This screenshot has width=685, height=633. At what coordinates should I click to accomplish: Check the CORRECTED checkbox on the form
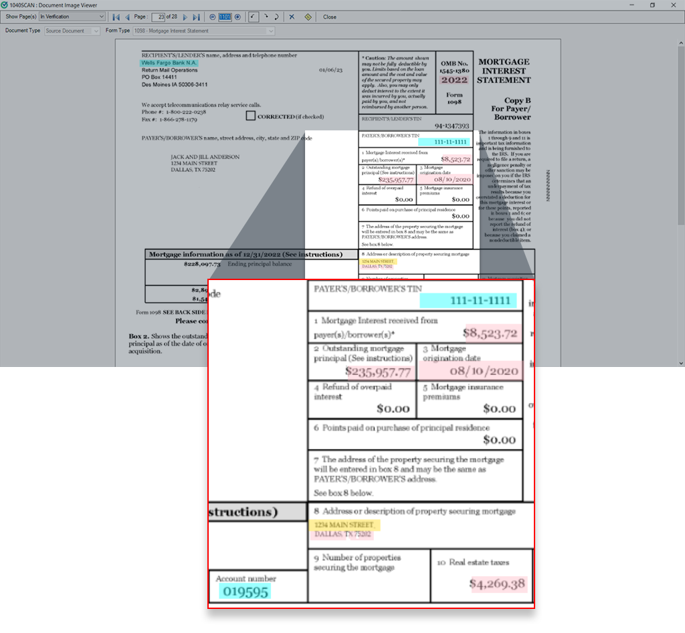(252, 116)
